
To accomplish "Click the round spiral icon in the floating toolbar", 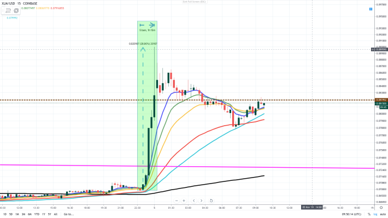I will [16, 10].
